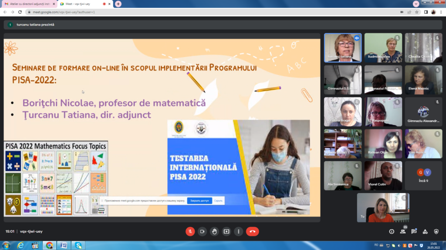Open meeting details info icon
The height and width of the screenshot is (250, 446).
point(392,232)
